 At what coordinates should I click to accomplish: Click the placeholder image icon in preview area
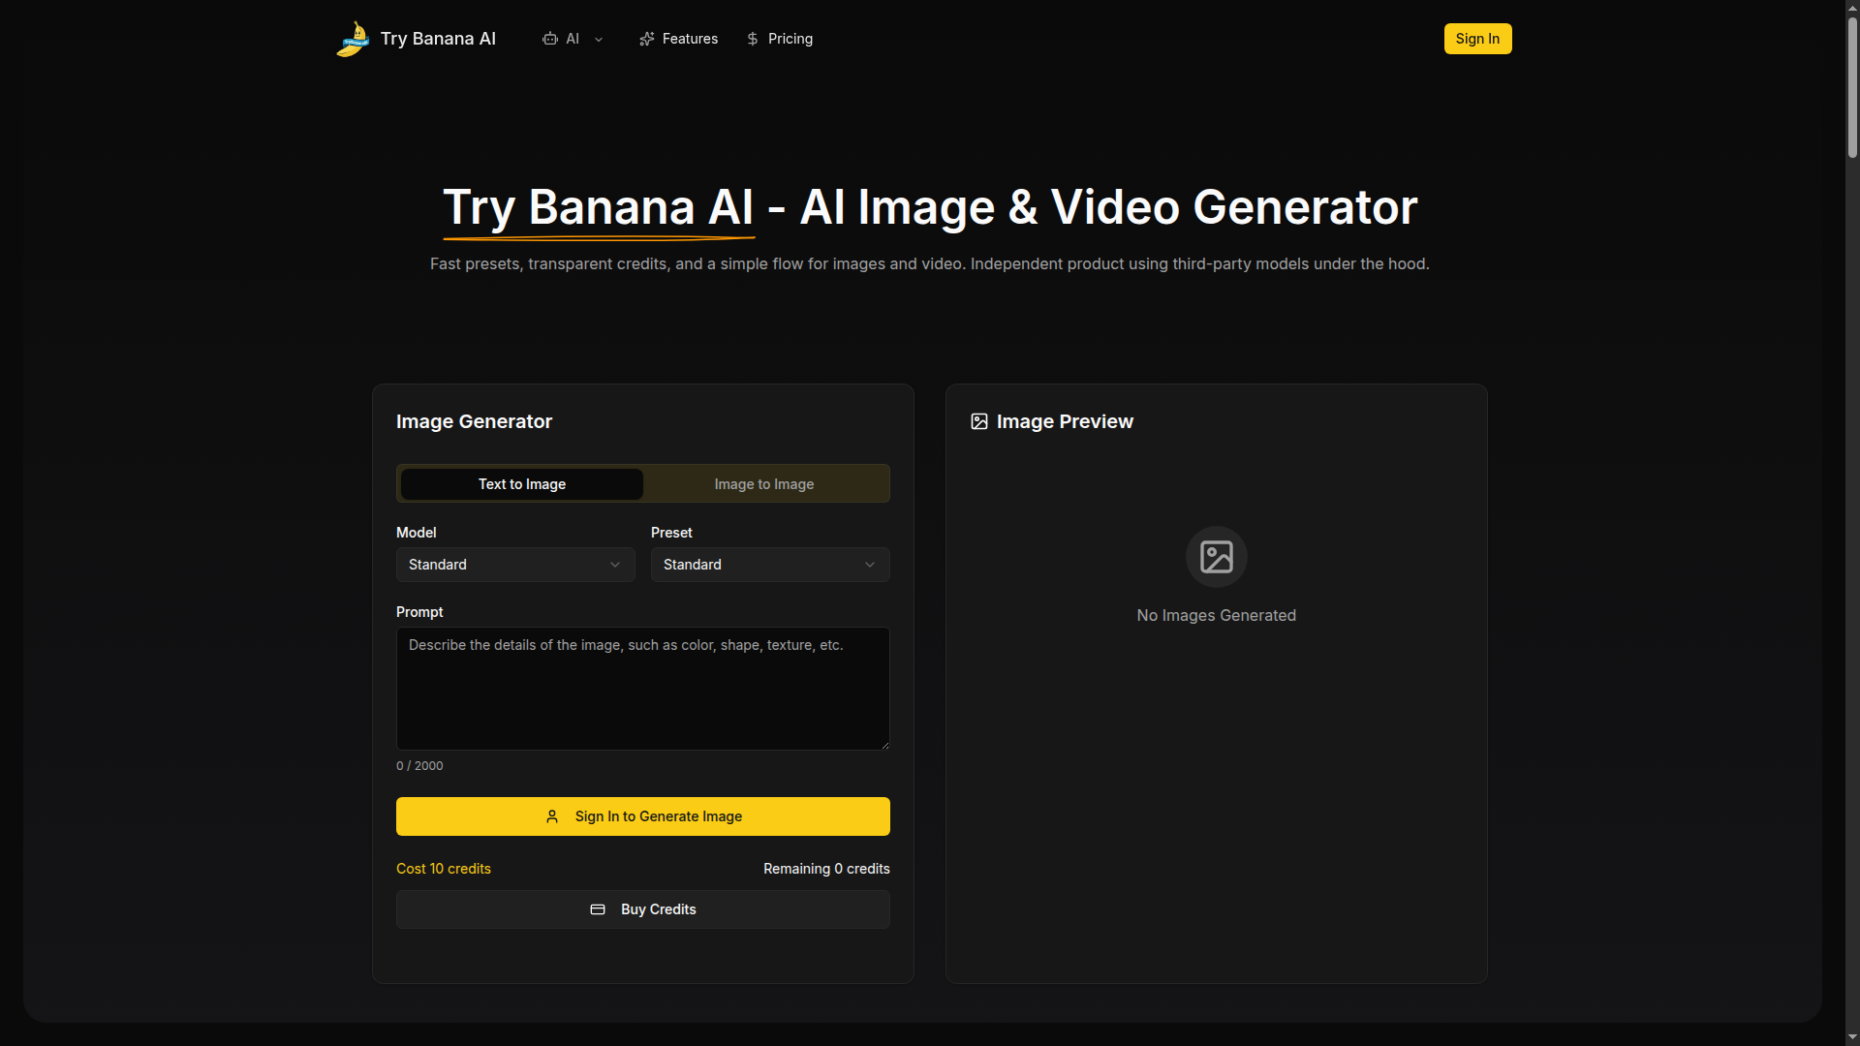coord(1216,557)
